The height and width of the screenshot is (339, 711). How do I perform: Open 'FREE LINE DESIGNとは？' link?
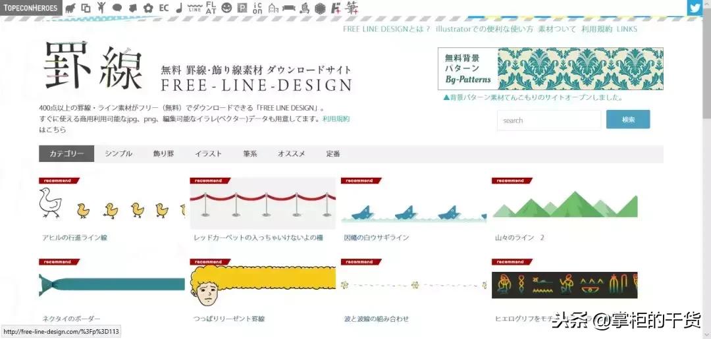(x=386, y=29)
